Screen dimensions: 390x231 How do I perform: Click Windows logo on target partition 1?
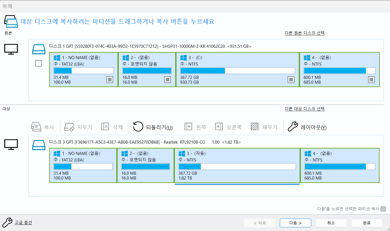[57, 154]
